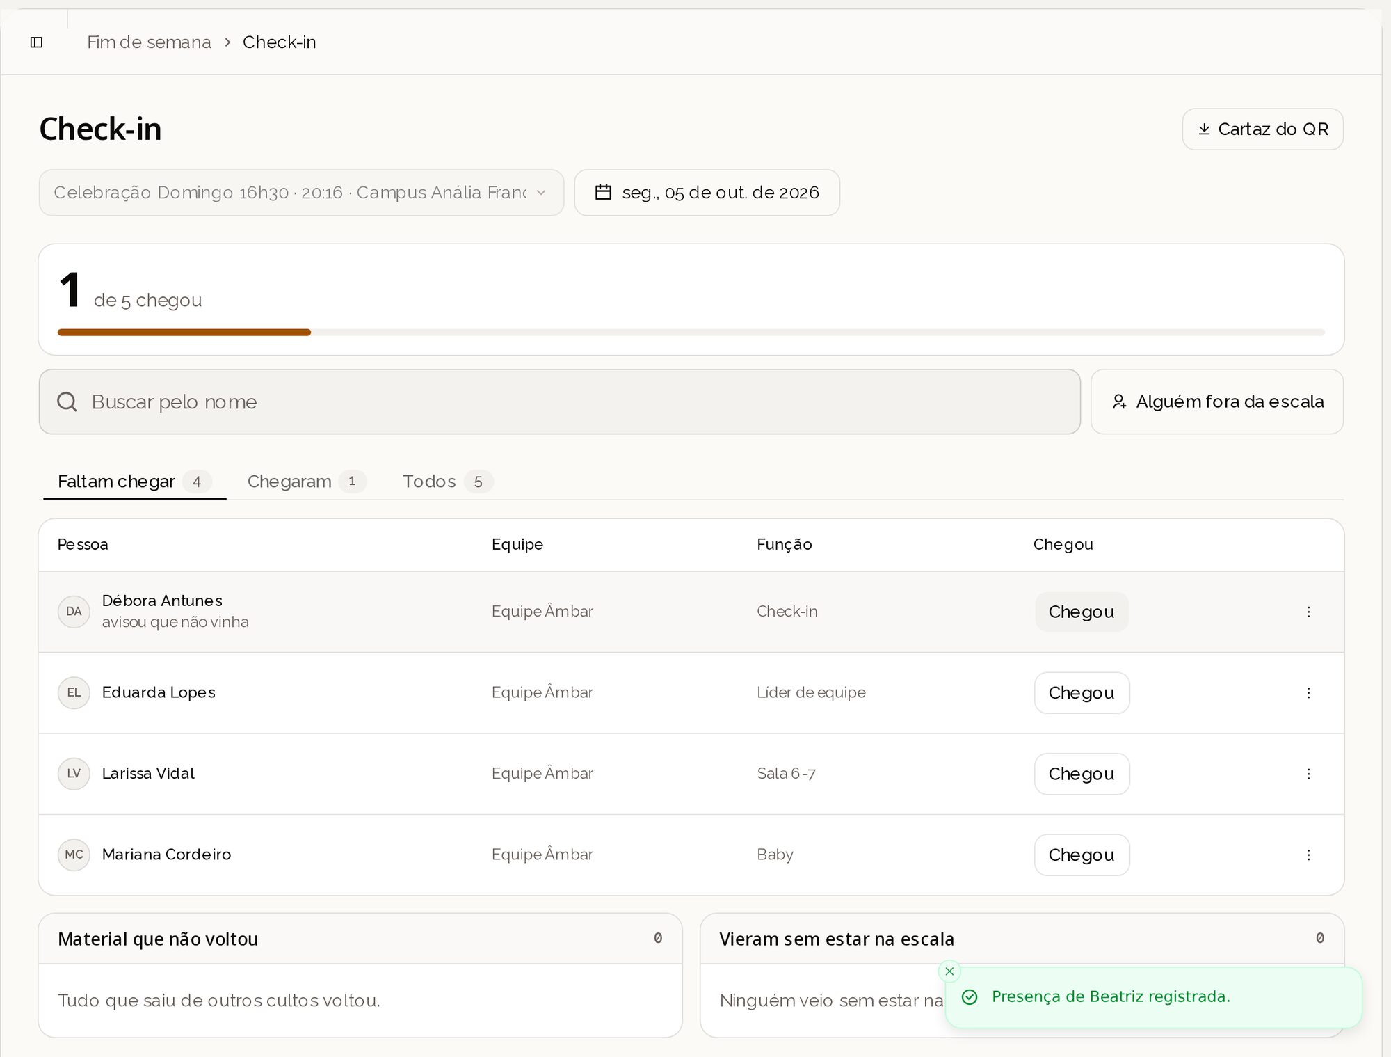Dismiss the Presença de Beatriz toast
The image size is (1391, 1057).
coord(949,971)
